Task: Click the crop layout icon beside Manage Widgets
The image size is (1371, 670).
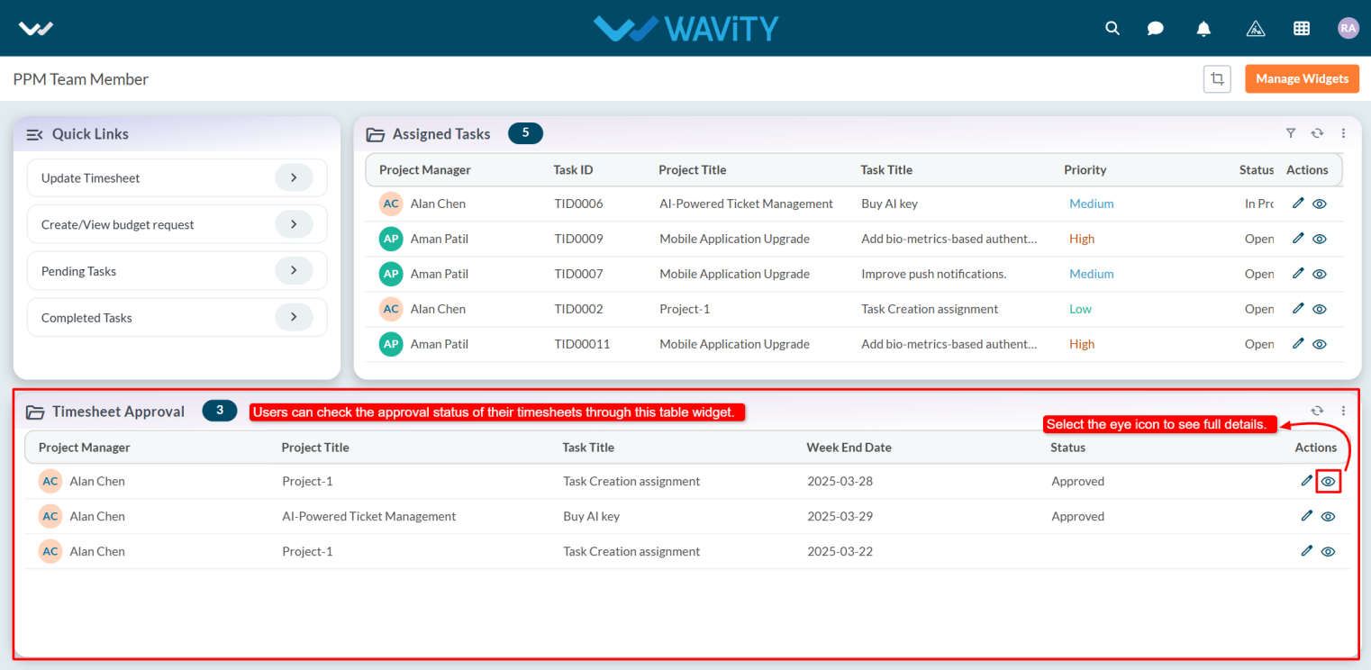Action: coord(1217,78)
